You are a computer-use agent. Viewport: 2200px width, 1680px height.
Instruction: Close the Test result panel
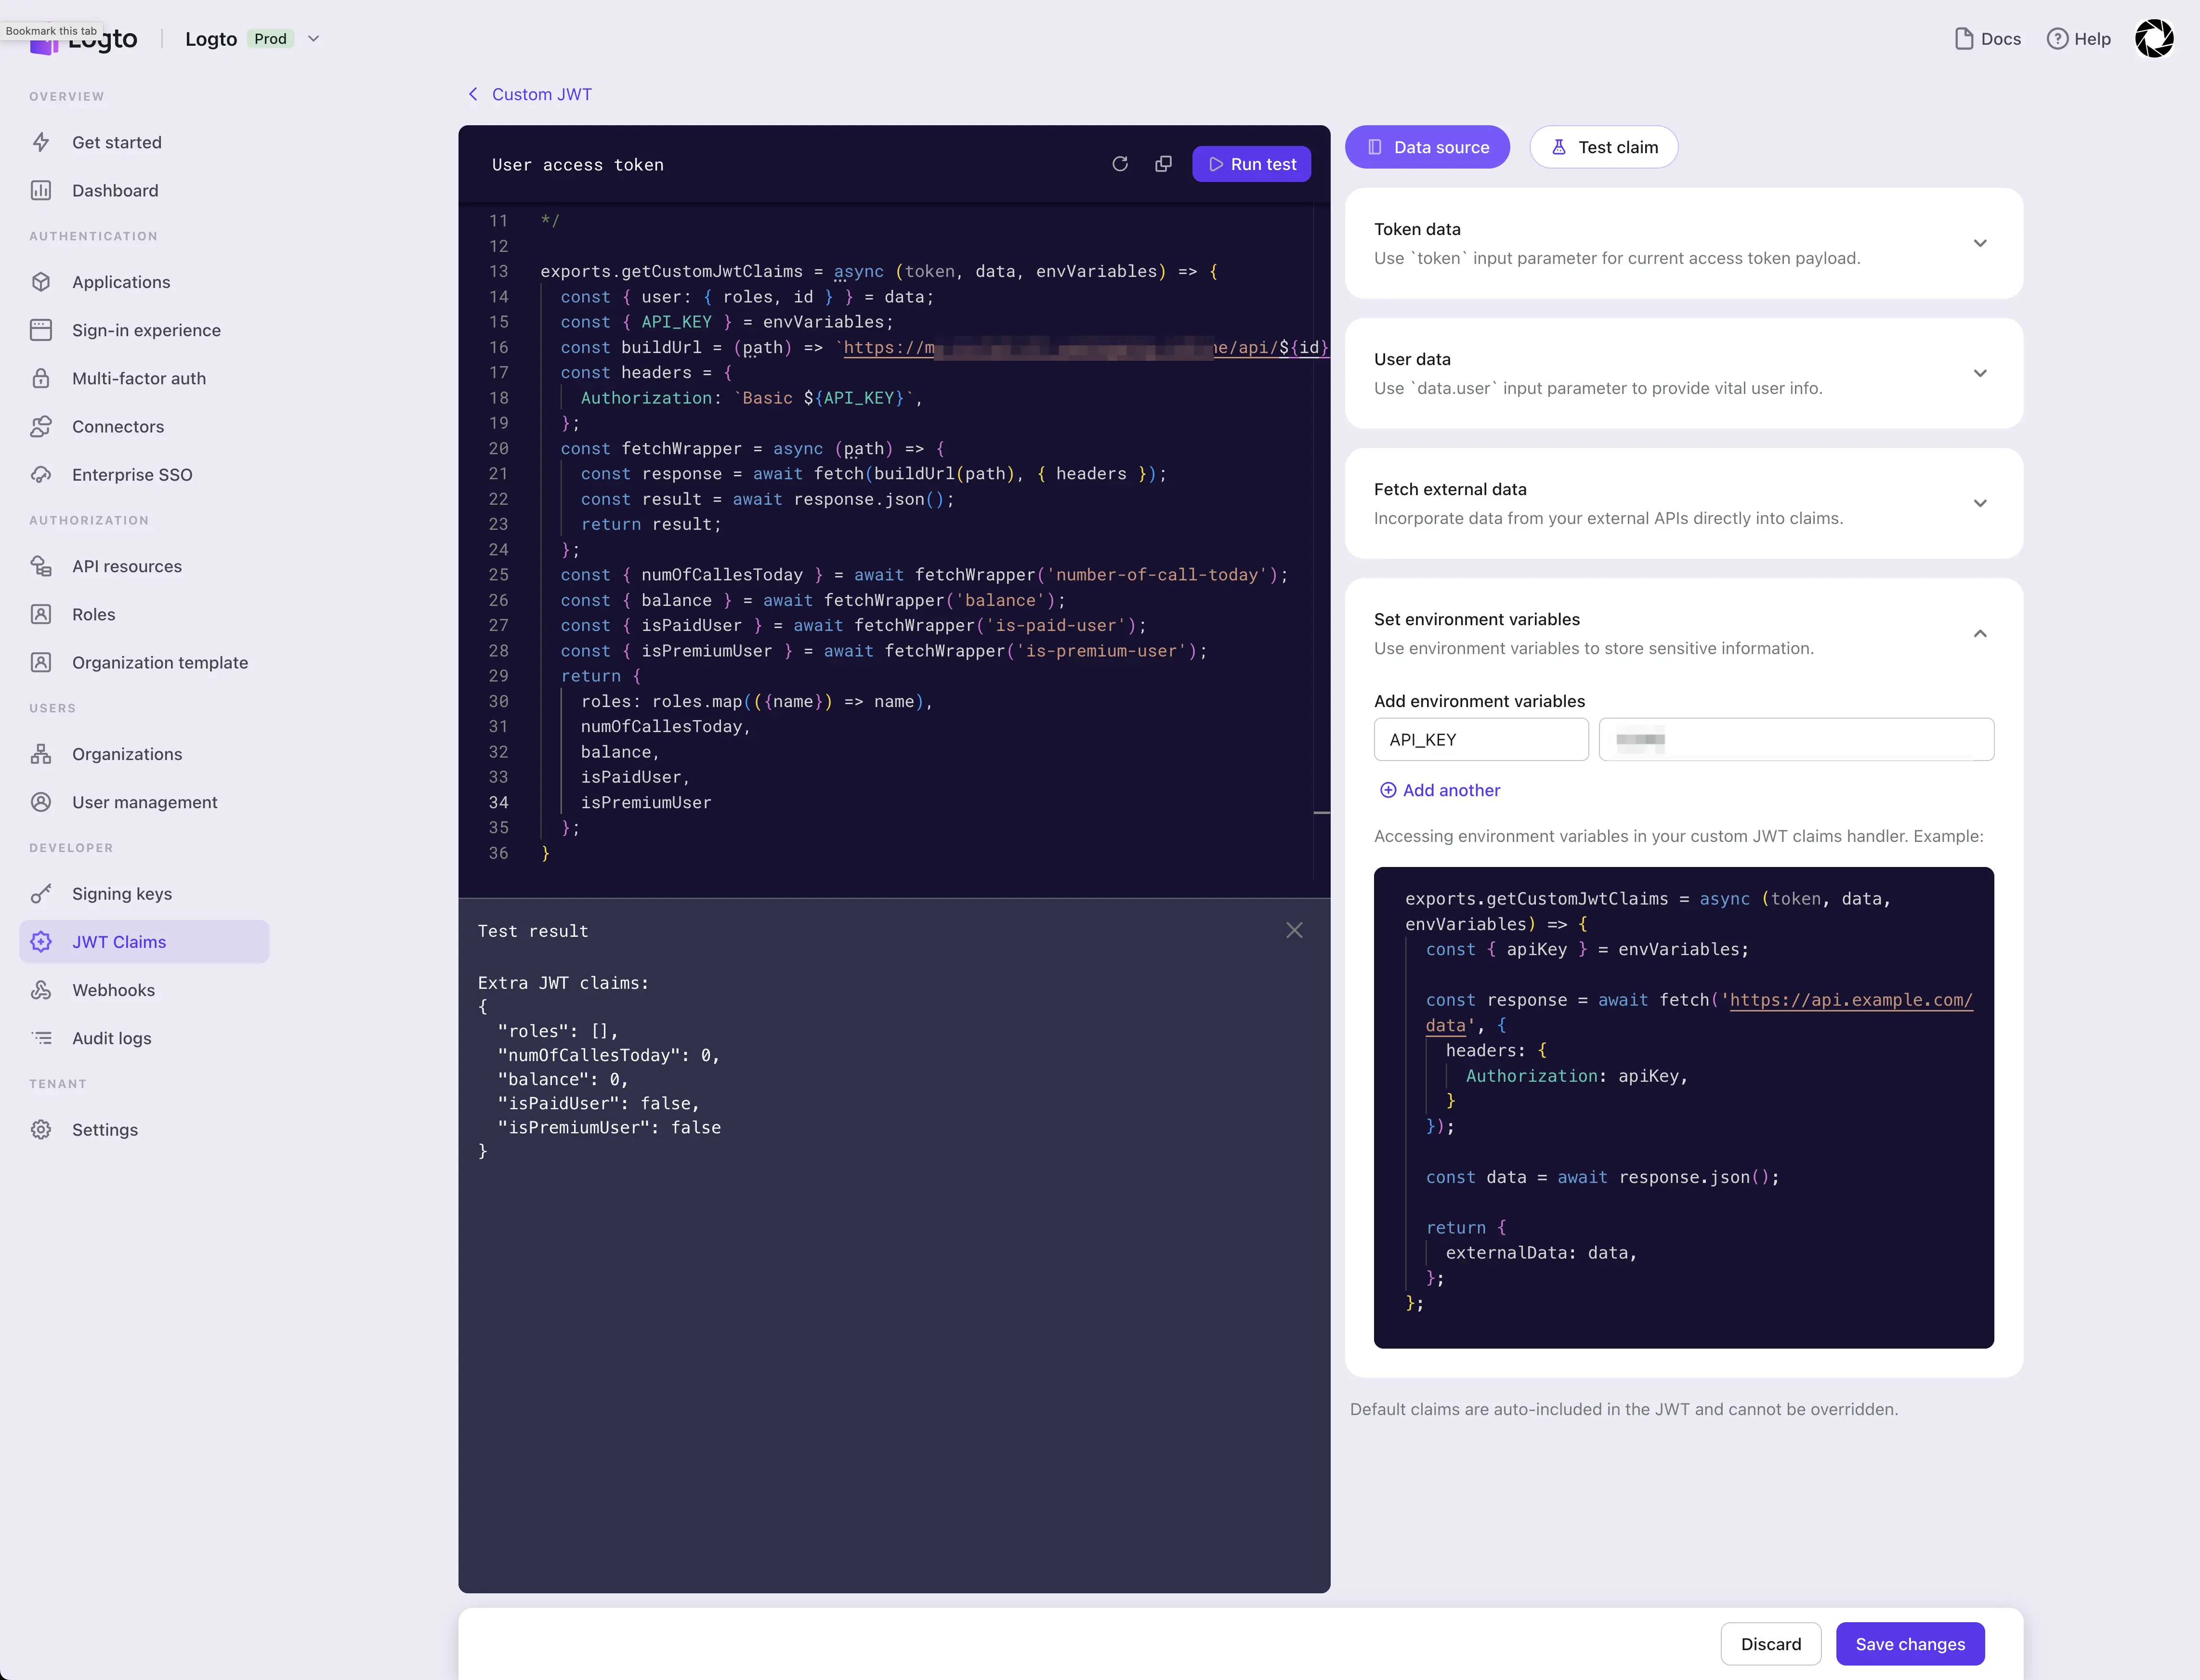[x=1294, y=930]
